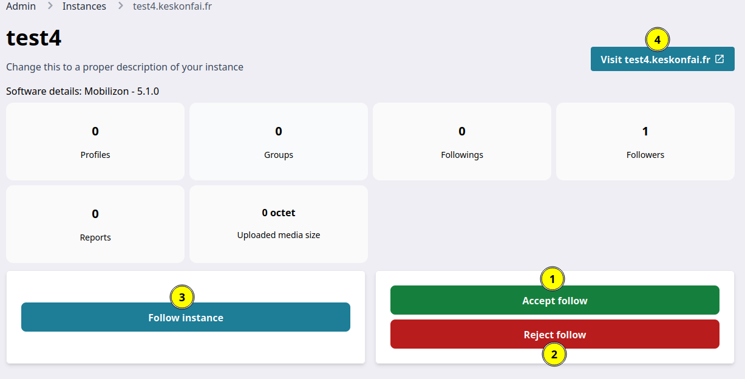This screenshot has width=745, height=379.
Task: Select the Followers stat card
Action: (x=645, y=142)
